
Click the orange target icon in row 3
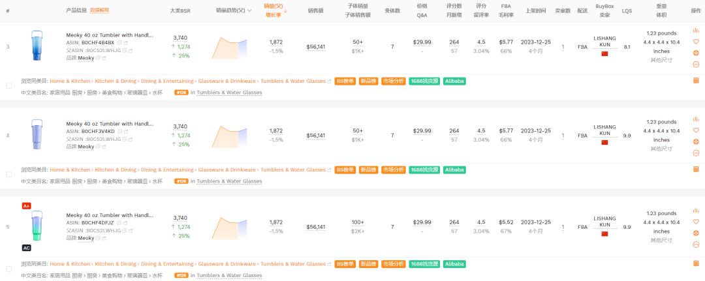coord(696,53)
